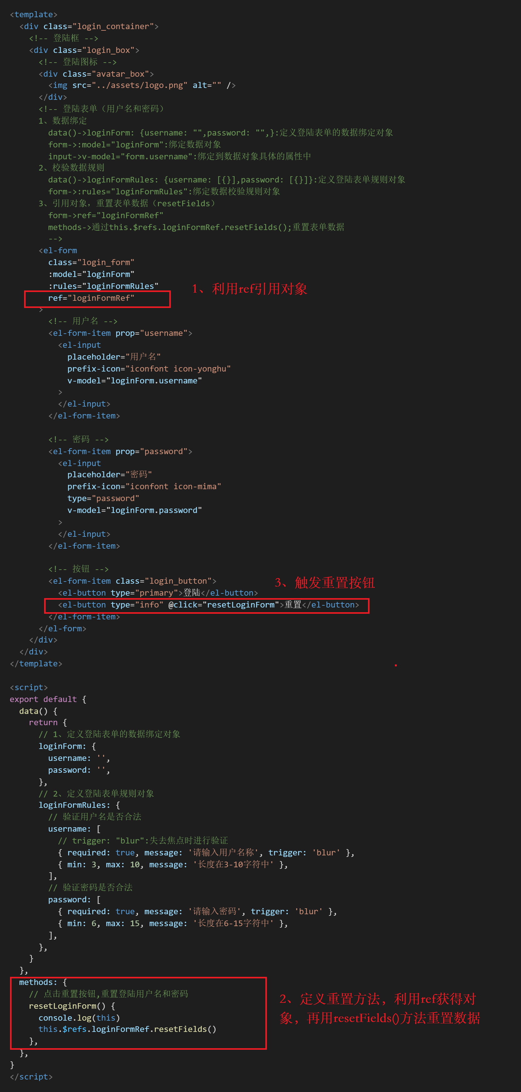
Task: Click the v-model="loginForm.username" line
Action: point(135,381)
